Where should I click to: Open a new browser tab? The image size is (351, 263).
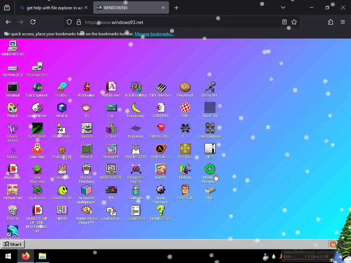(x=177, y=8)
